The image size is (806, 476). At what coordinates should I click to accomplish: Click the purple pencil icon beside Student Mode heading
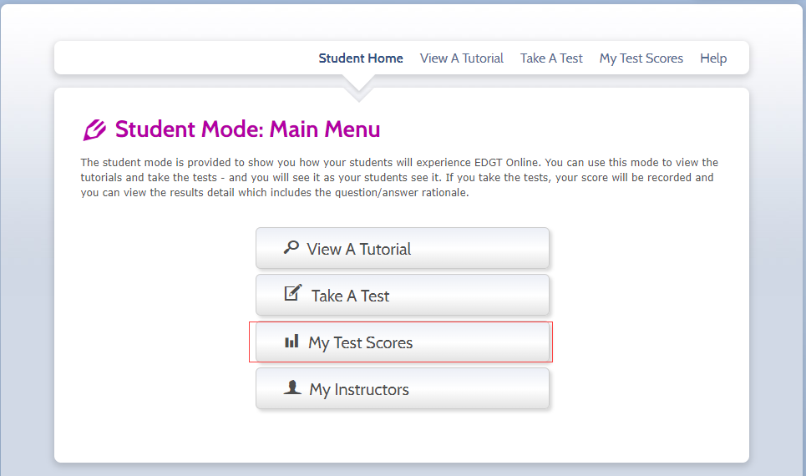point(94,130)
